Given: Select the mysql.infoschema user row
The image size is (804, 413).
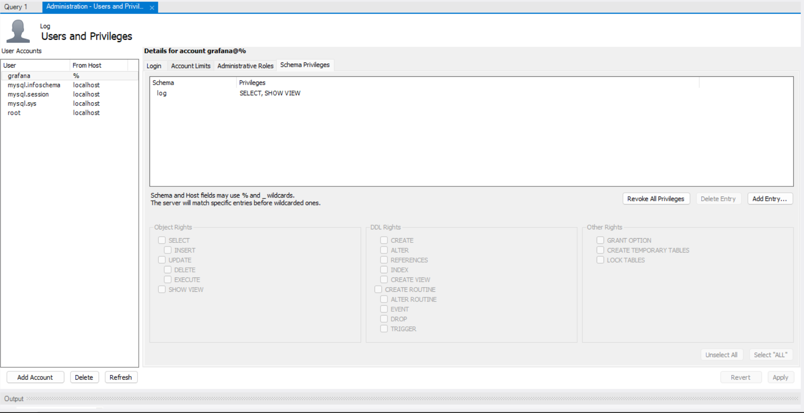Looking at the screenshot, I should pos(69,85).
